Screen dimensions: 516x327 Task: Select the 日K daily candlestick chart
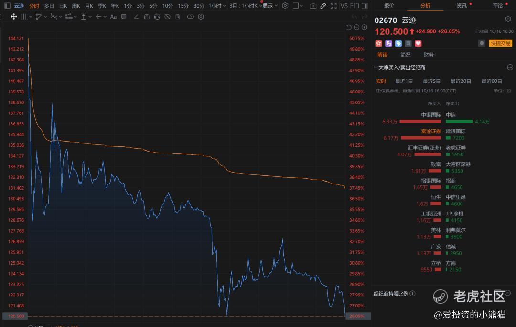tap(63, 6)
